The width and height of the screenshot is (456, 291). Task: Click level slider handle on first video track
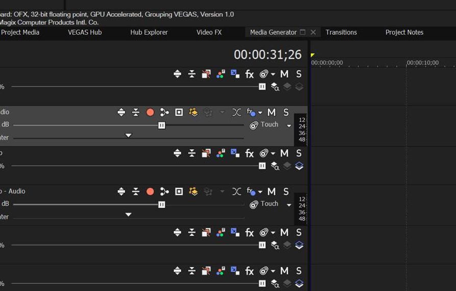pos(262,87)
